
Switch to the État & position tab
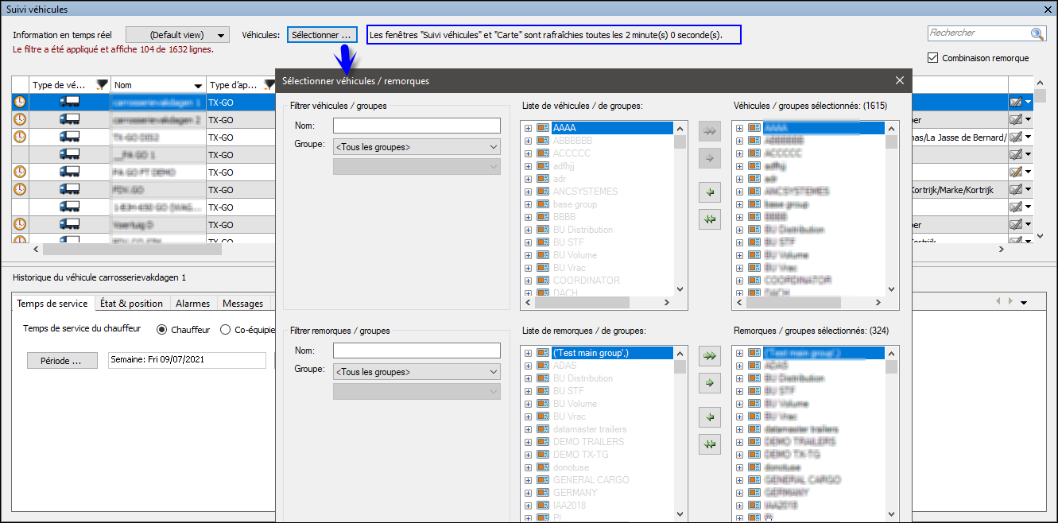tap(131, 304)
